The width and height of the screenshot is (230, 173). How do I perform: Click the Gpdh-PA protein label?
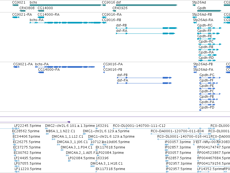coord(207,102)
